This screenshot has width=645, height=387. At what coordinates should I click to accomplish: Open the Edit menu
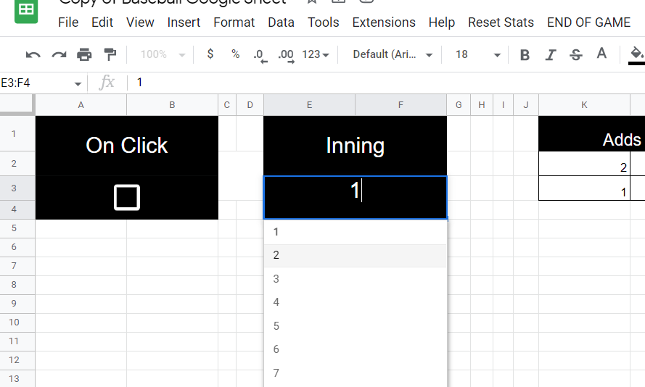pyautogui.click(x=102, y=22)
